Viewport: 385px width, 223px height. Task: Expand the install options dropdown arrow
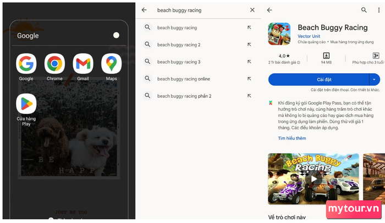point(375,79)
